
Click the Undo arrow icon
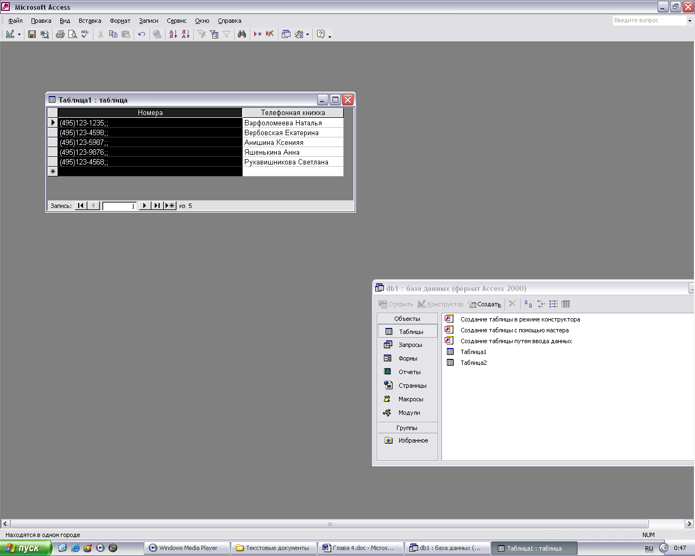click(142, 34)
